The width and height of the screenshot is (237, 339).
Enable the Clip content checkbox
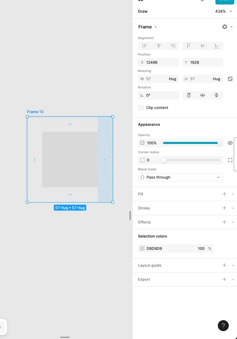pyautogui.click(x=141, y=108)
